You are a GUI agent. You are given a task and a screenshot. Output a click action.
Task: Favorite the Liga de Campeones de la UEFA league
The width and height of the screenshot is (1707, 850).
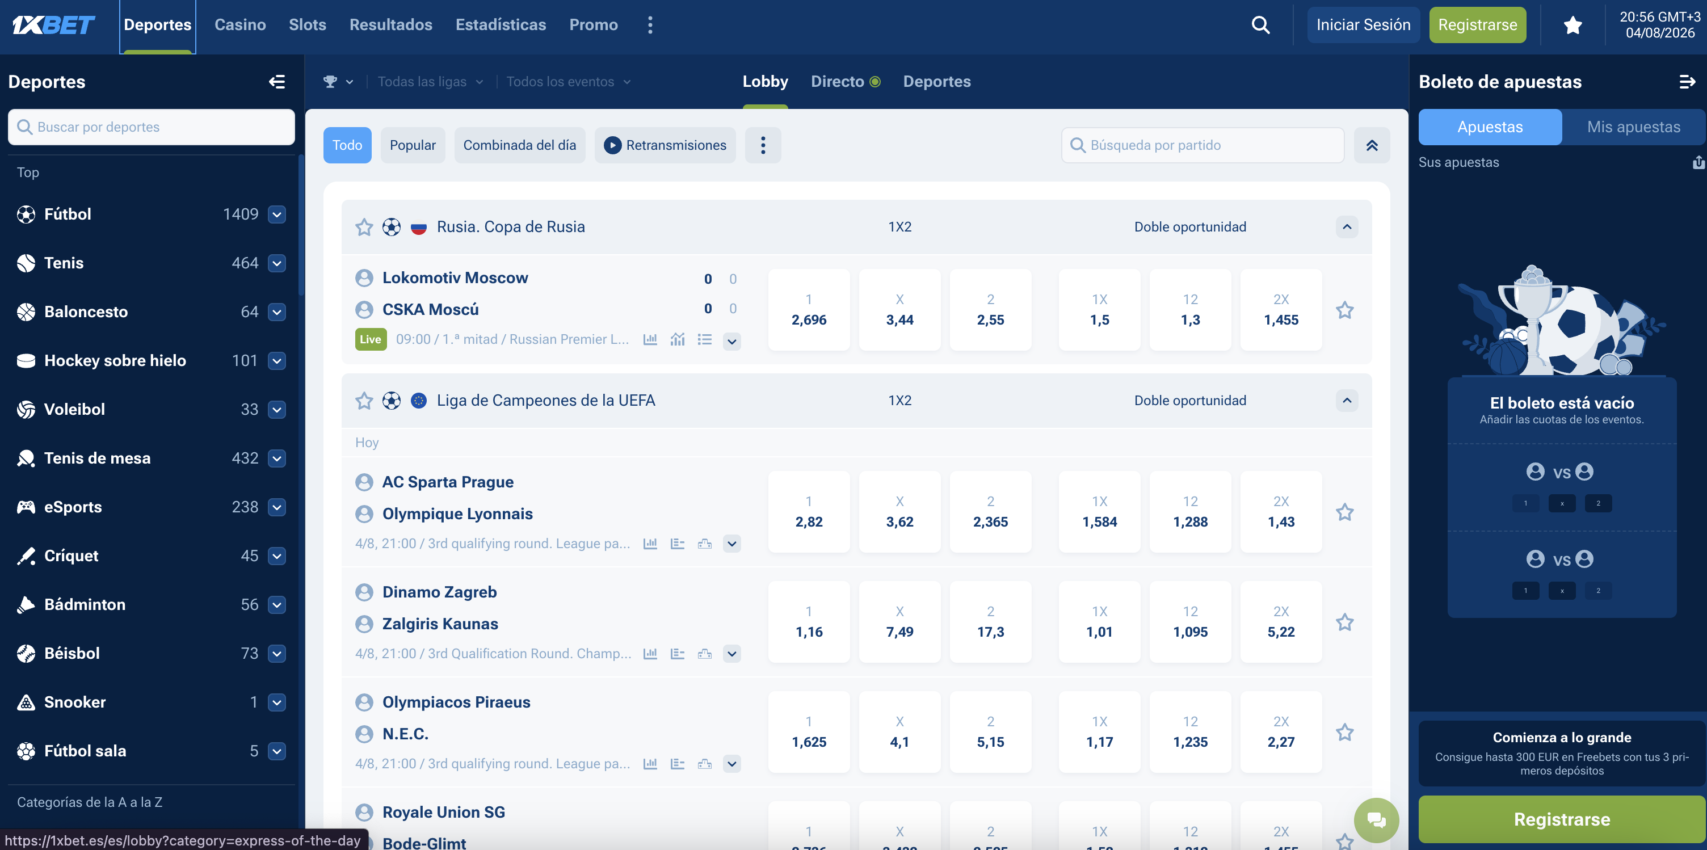pyautogui.click(x=364, y=401)
